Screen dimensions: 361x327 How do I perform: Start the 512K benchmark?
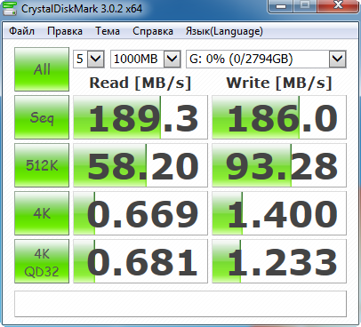[42, 165]
